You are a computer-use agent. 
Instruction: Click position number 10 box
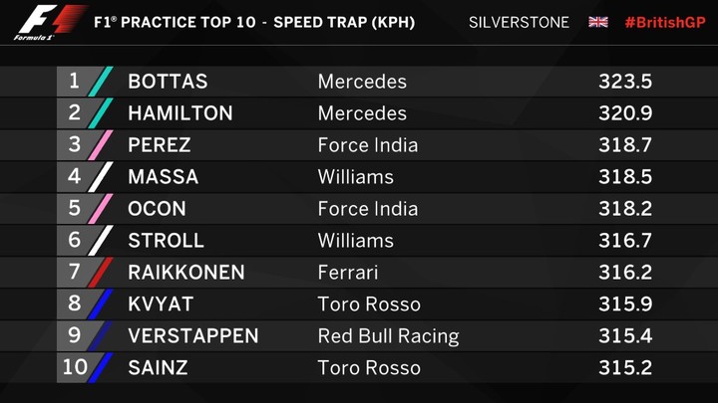[x=75, y=367]
